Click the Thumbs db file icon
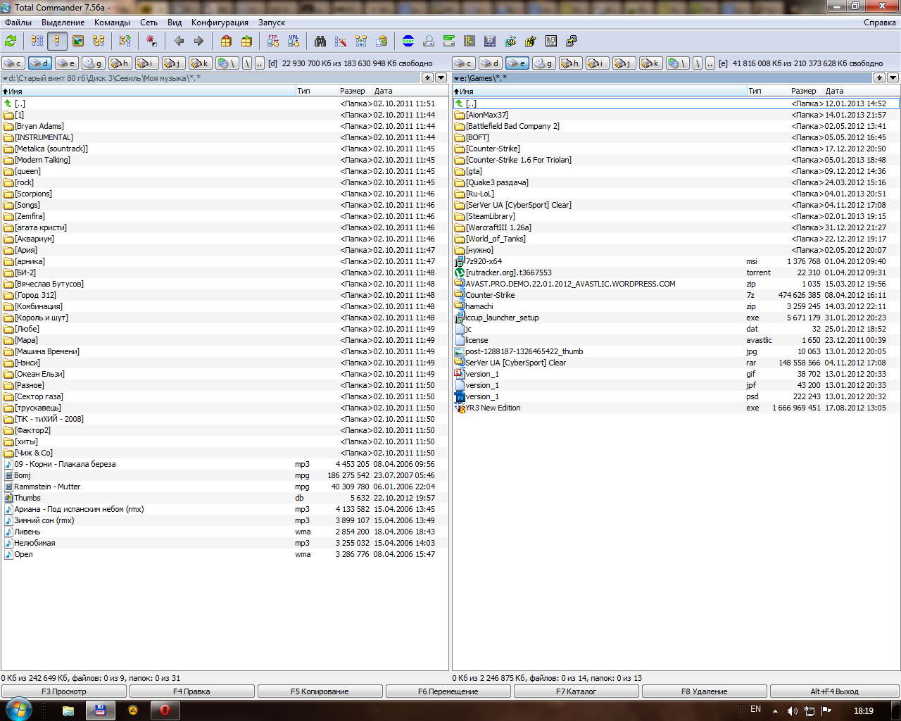The height and width of the screenshot is (721, 901). (8, 498)
